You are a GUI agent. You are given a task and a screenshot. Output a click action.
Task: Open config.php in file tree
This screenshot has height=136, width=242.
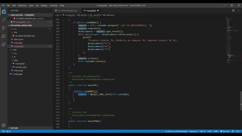[17, 74]
